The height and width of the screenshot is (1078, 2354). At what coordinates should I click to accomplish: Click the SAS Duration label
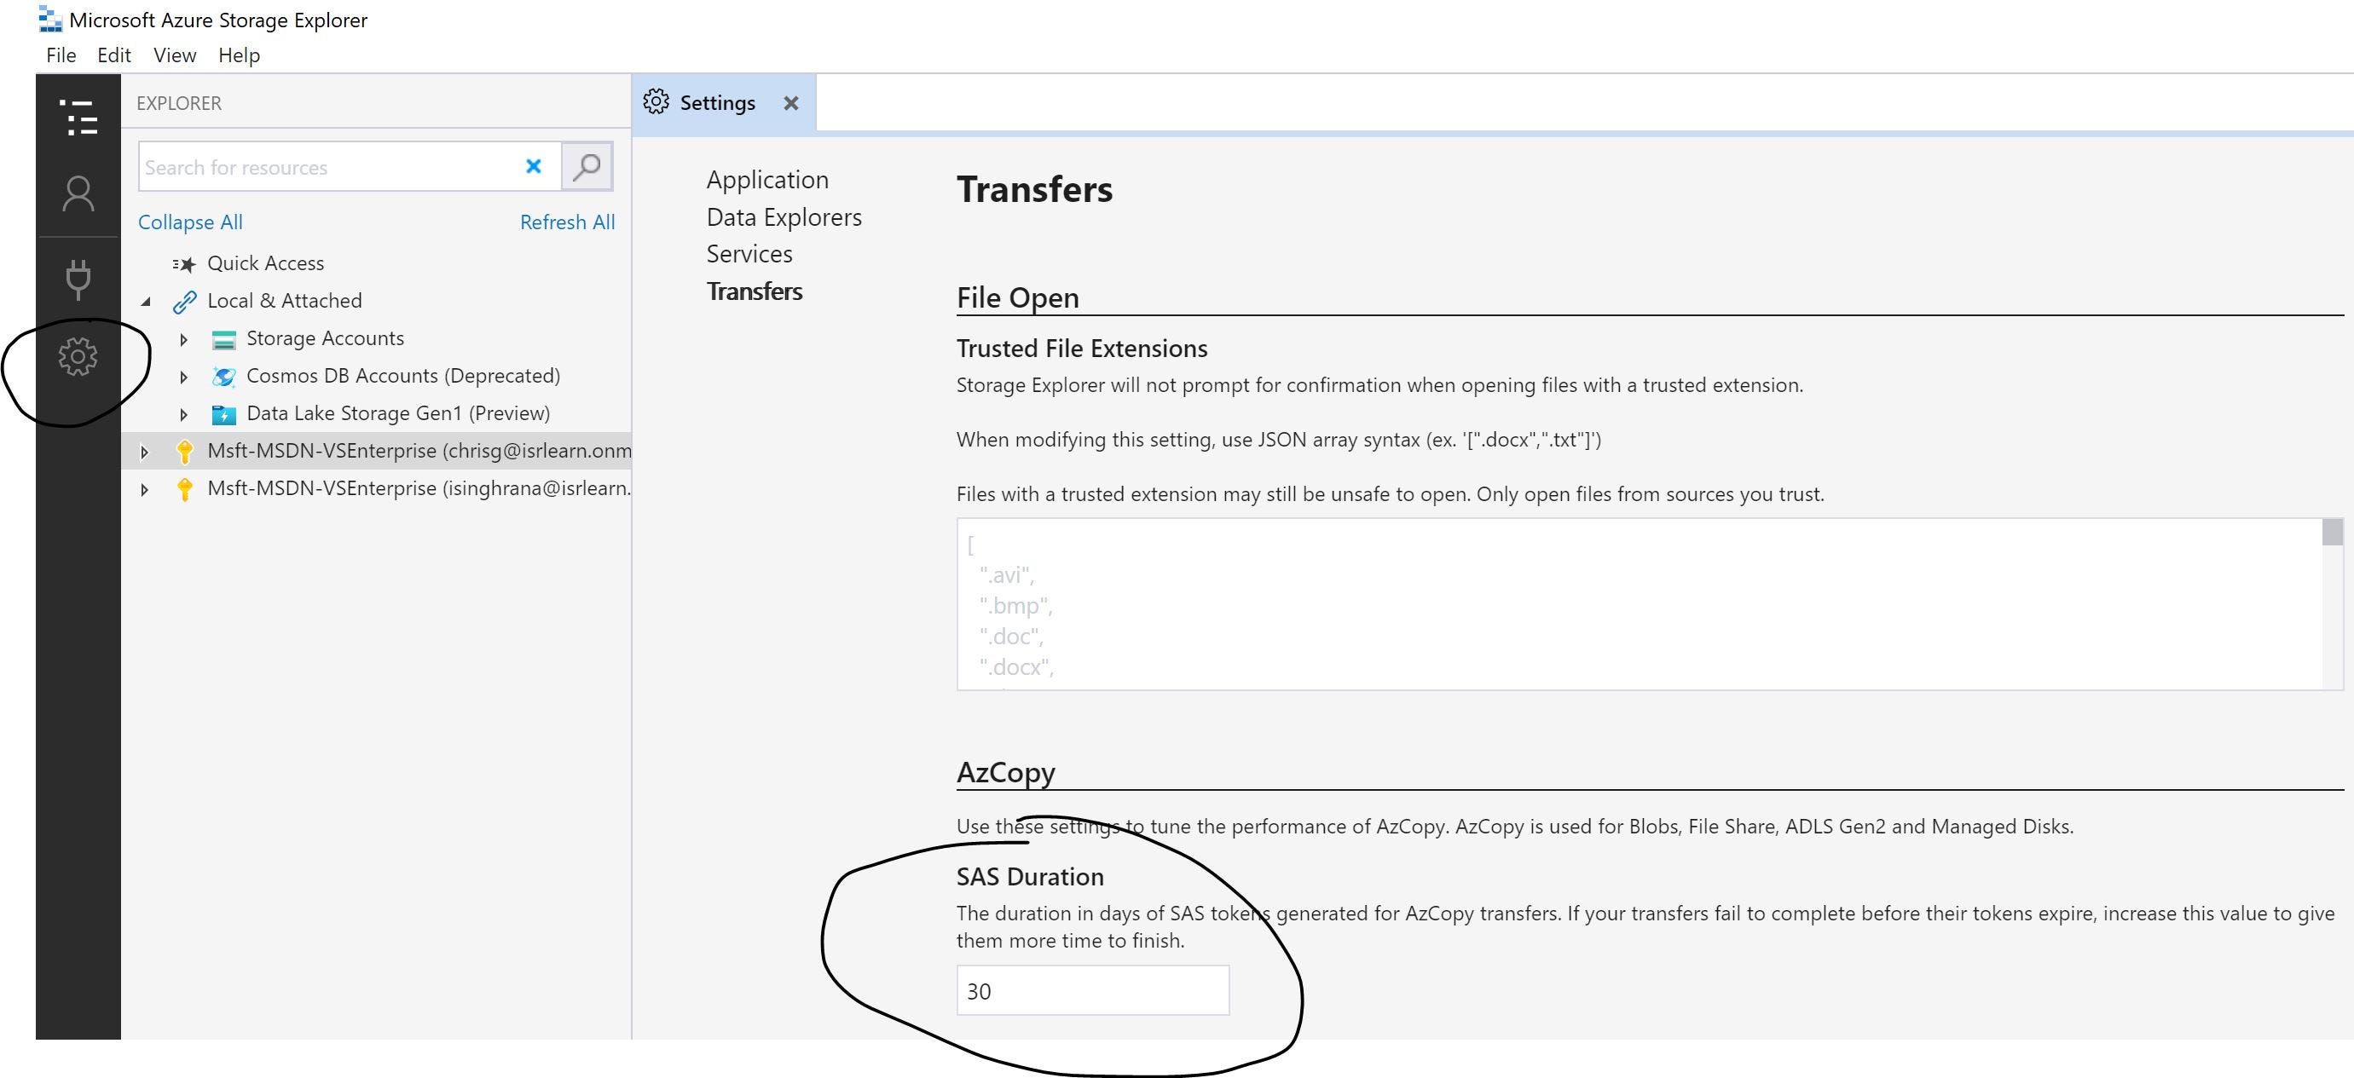[1030, 877]
